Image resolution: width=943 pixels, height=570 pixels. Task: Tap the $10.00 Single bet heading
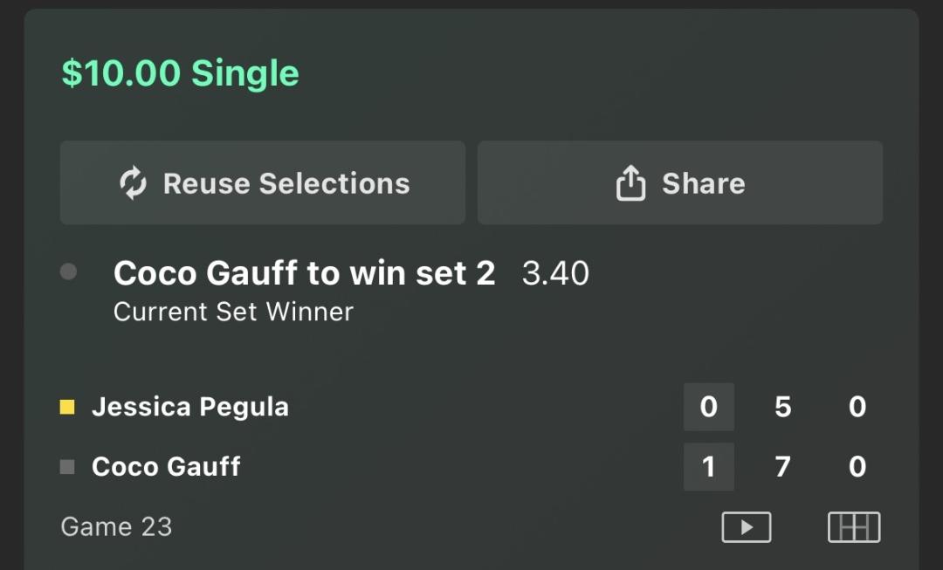(180, 73)
